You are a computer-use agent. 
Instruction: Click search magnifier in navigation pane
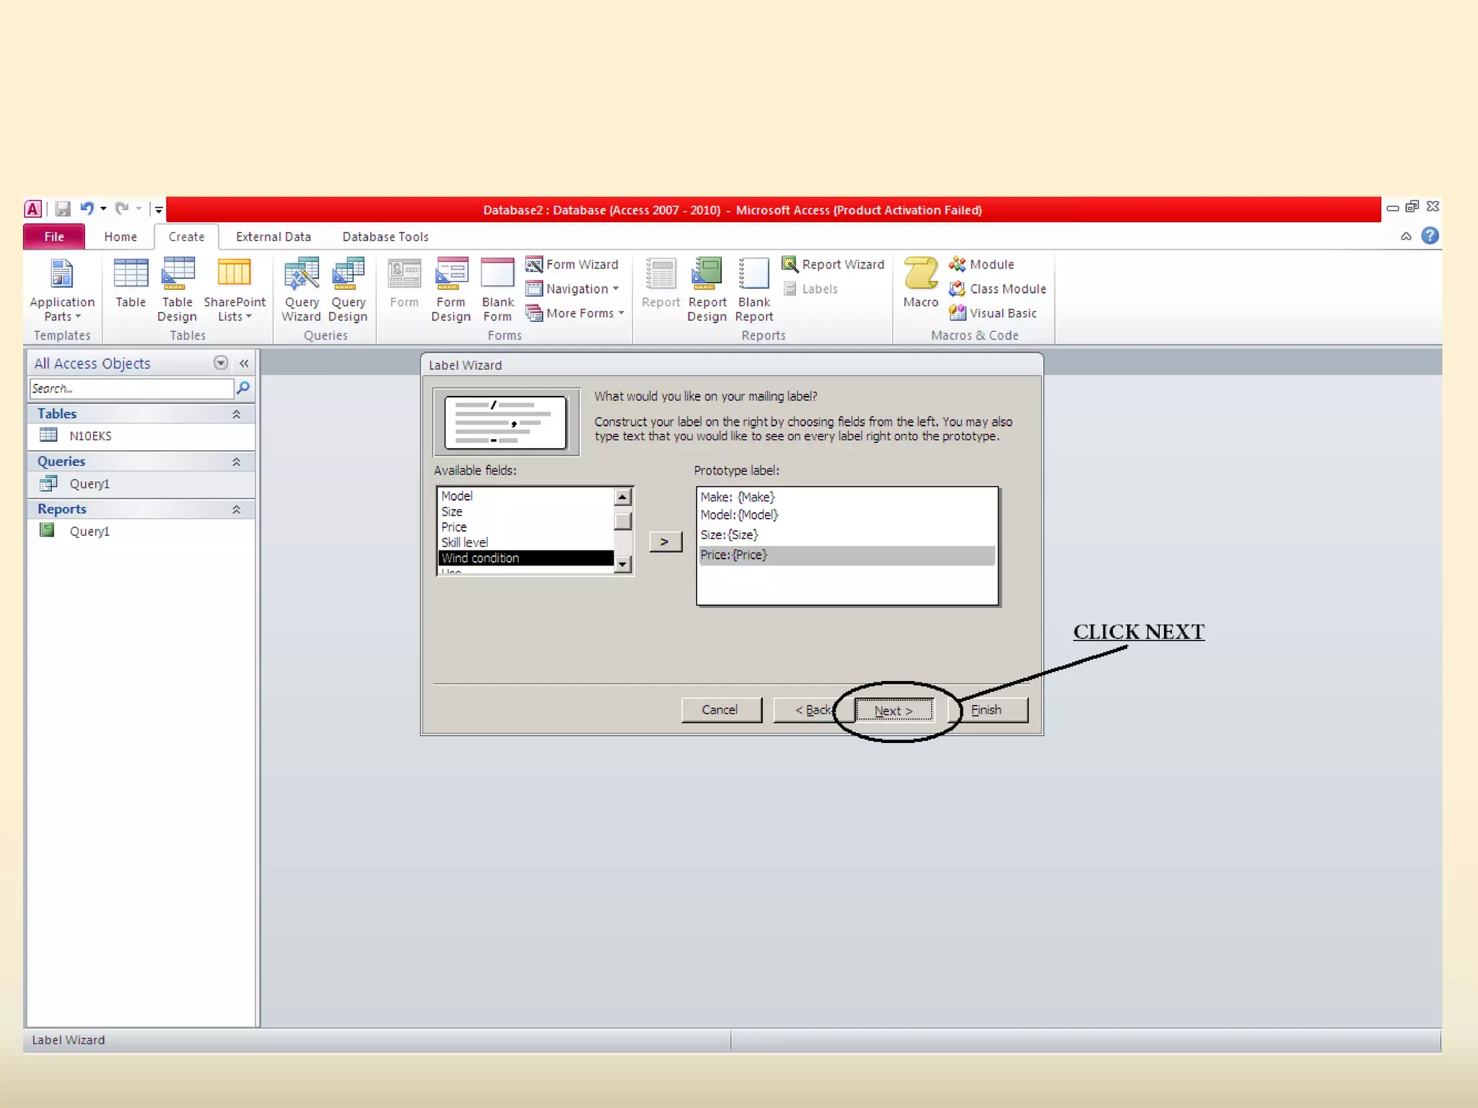[243, 388]
